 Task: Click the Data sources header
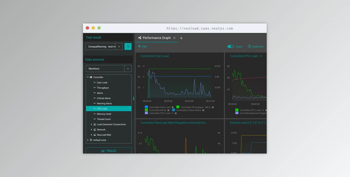click(94, 60)
